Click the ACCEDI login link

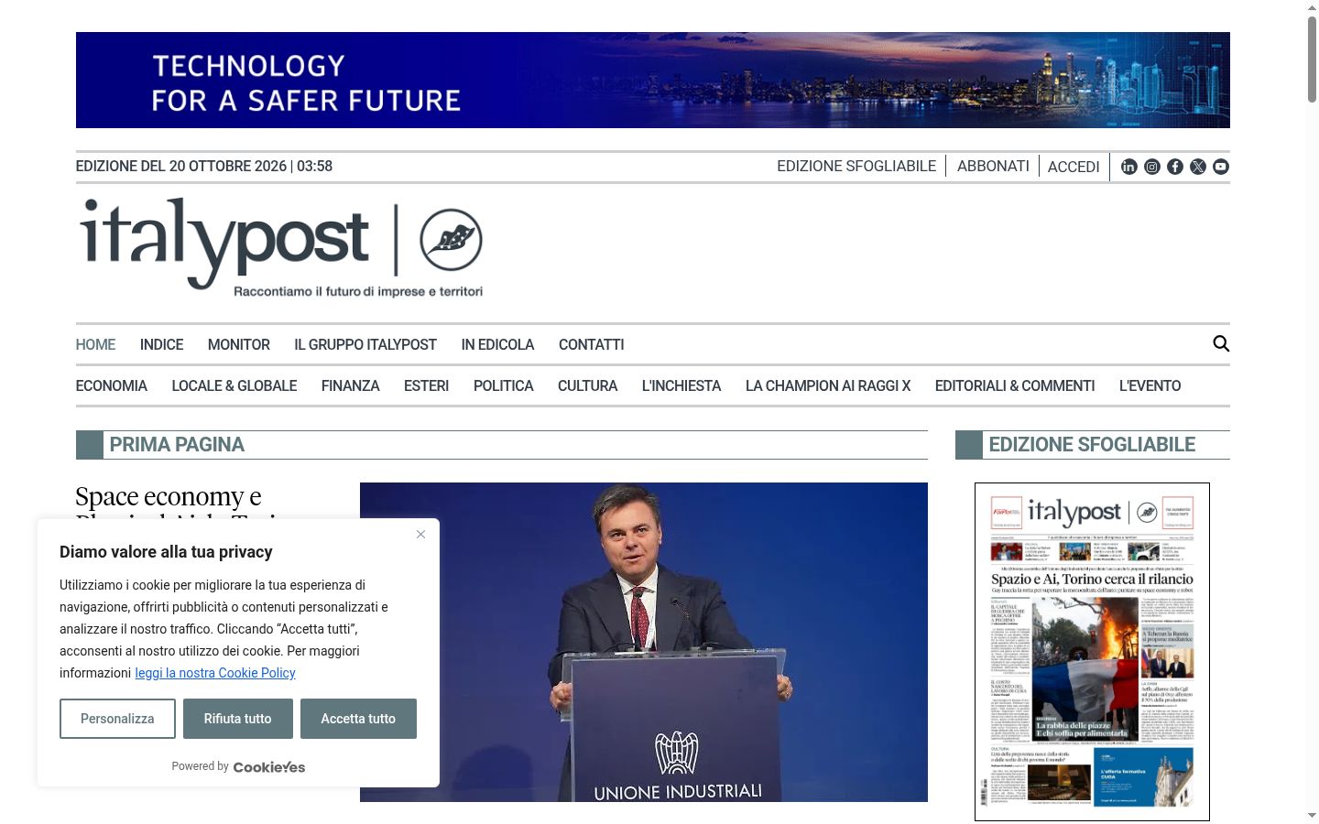click(1074, 167)
